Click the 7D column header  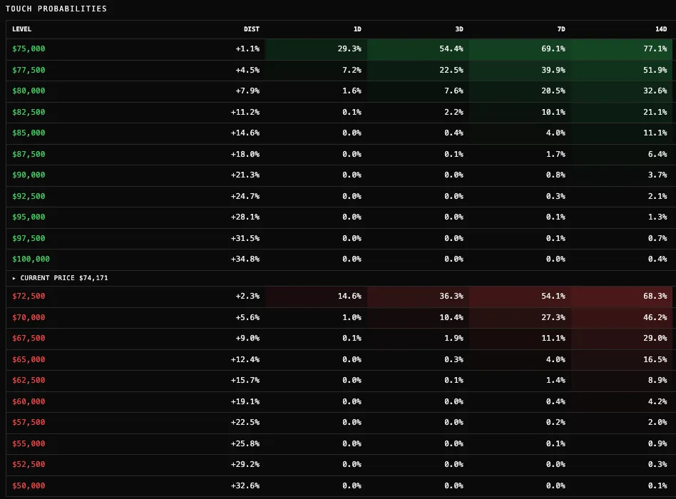click(x=560, y=29)
